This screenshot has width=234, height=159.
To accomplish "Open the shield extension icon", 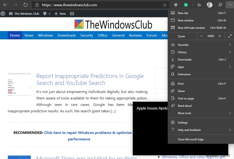I will [176, 5].
